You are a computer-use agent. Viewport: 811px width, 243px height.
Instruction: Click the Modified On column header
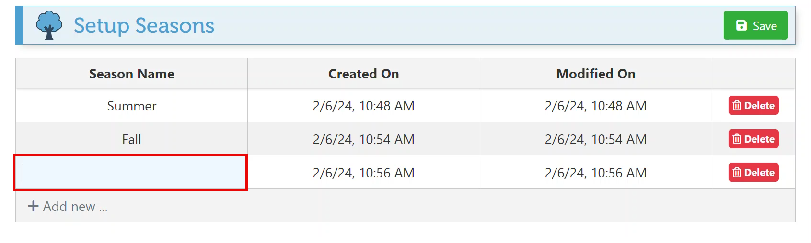[x=595, y=74]
